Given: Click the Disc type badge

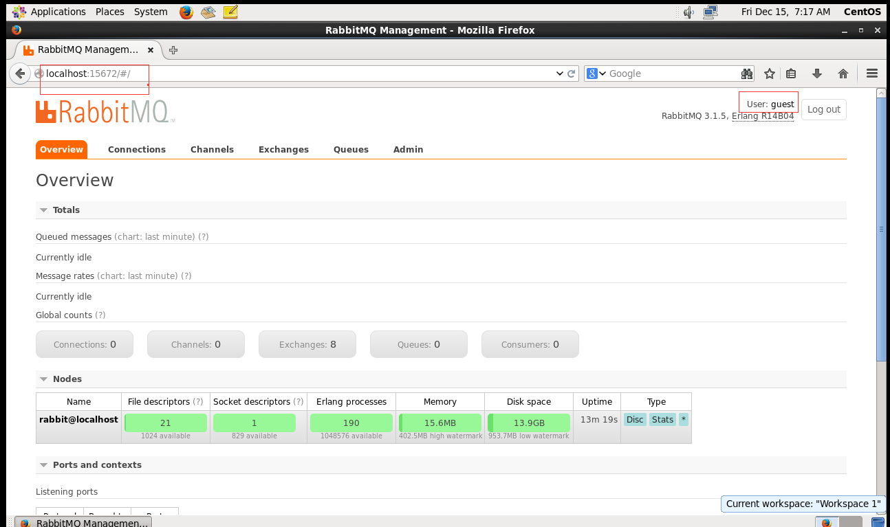Looking at the screenshot, I should [x=635, y=419].
